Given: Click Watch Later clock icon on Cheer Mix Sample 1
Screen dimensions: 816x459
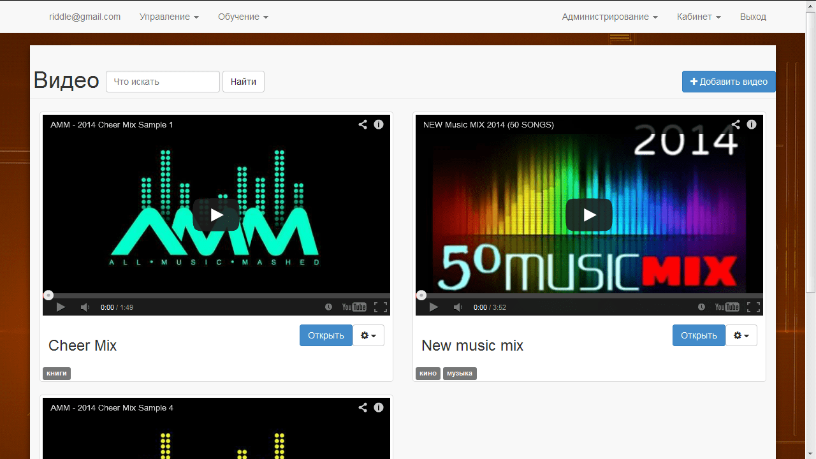Looking at the screenshot, I should pos(328,307).
